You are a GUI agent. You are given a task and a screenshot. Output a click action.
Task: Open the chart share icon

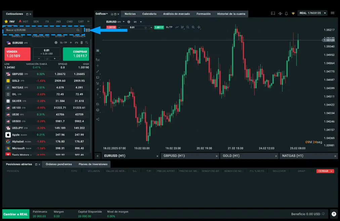point(98,118)
